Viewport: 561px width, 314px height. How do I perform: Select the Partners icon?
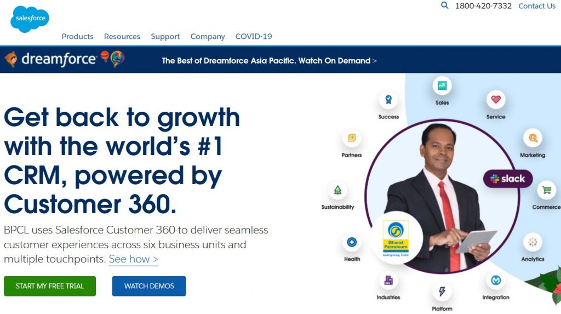click(x=352, y=138)
